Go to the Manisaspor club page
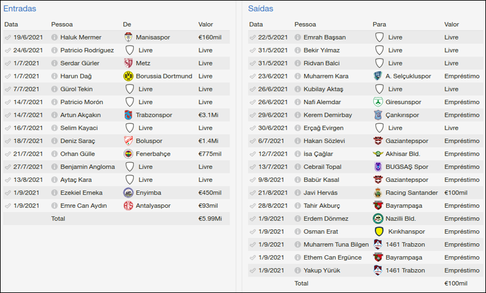Viewport: 486px width, 293px height. click(x=152, y=38)
